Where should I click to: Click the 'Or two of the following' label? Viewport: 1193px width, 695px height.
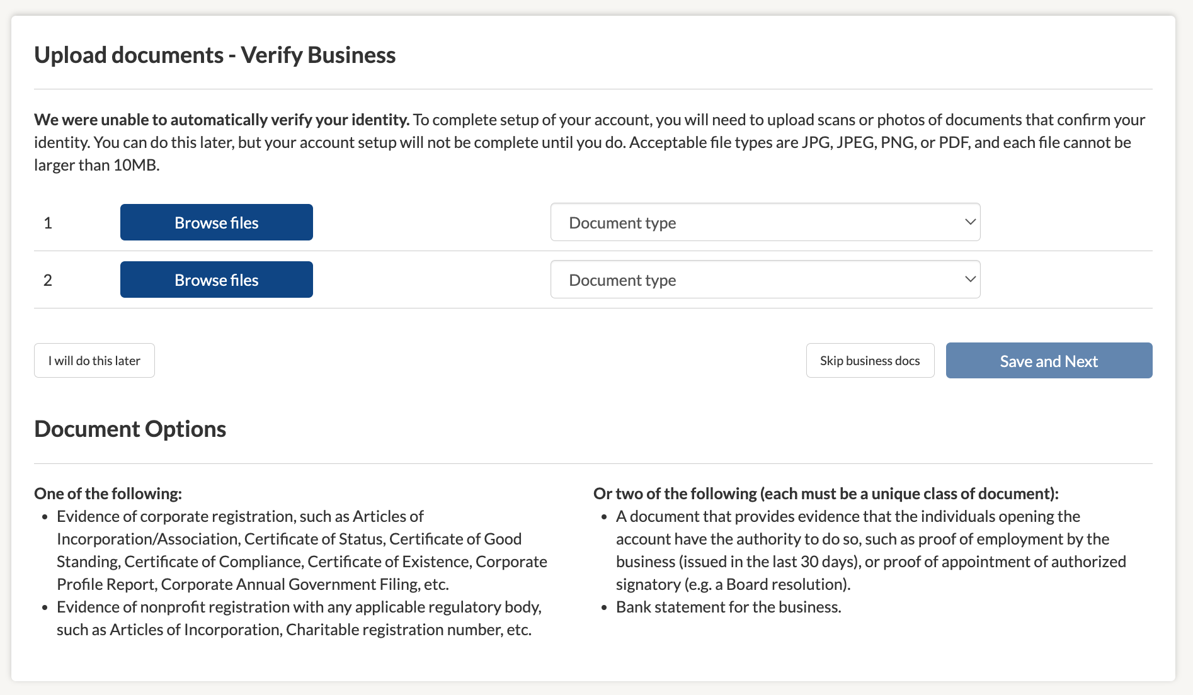tap(825, 494)
